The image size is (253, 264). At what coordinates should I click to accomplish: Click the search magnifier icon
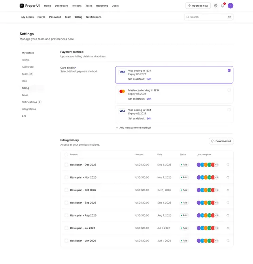click(188, 17)
